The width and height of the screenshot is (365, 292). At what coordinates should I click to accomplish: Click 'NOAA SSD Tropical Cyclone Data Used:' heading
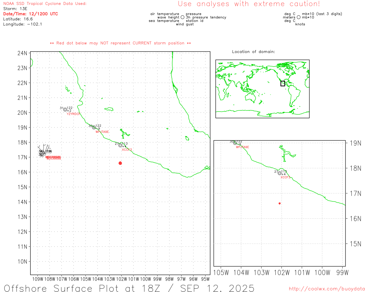point(45,4)
